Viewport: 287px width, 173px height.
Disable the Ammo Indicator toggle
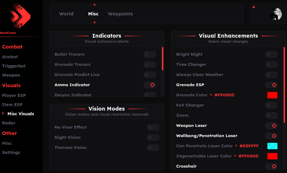[x=150, y=85]
